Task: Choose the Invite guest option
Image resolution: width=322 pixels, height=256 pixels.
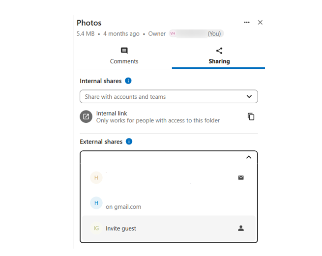Action: click(121, 228)
